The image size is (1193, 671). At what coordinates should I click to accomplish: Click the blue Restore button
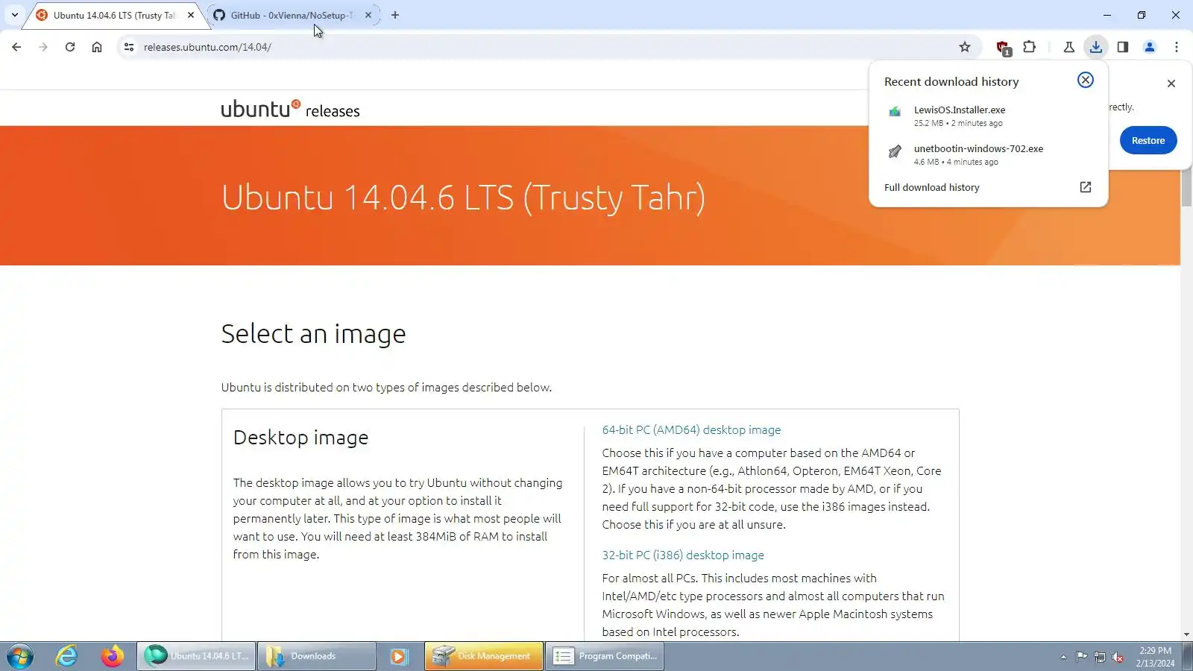coord(1148,140)
